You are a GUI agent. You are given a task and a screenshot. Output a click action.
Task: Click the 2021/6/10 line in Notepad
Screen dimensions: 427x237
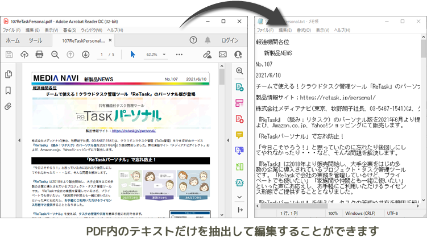[268, 76]
